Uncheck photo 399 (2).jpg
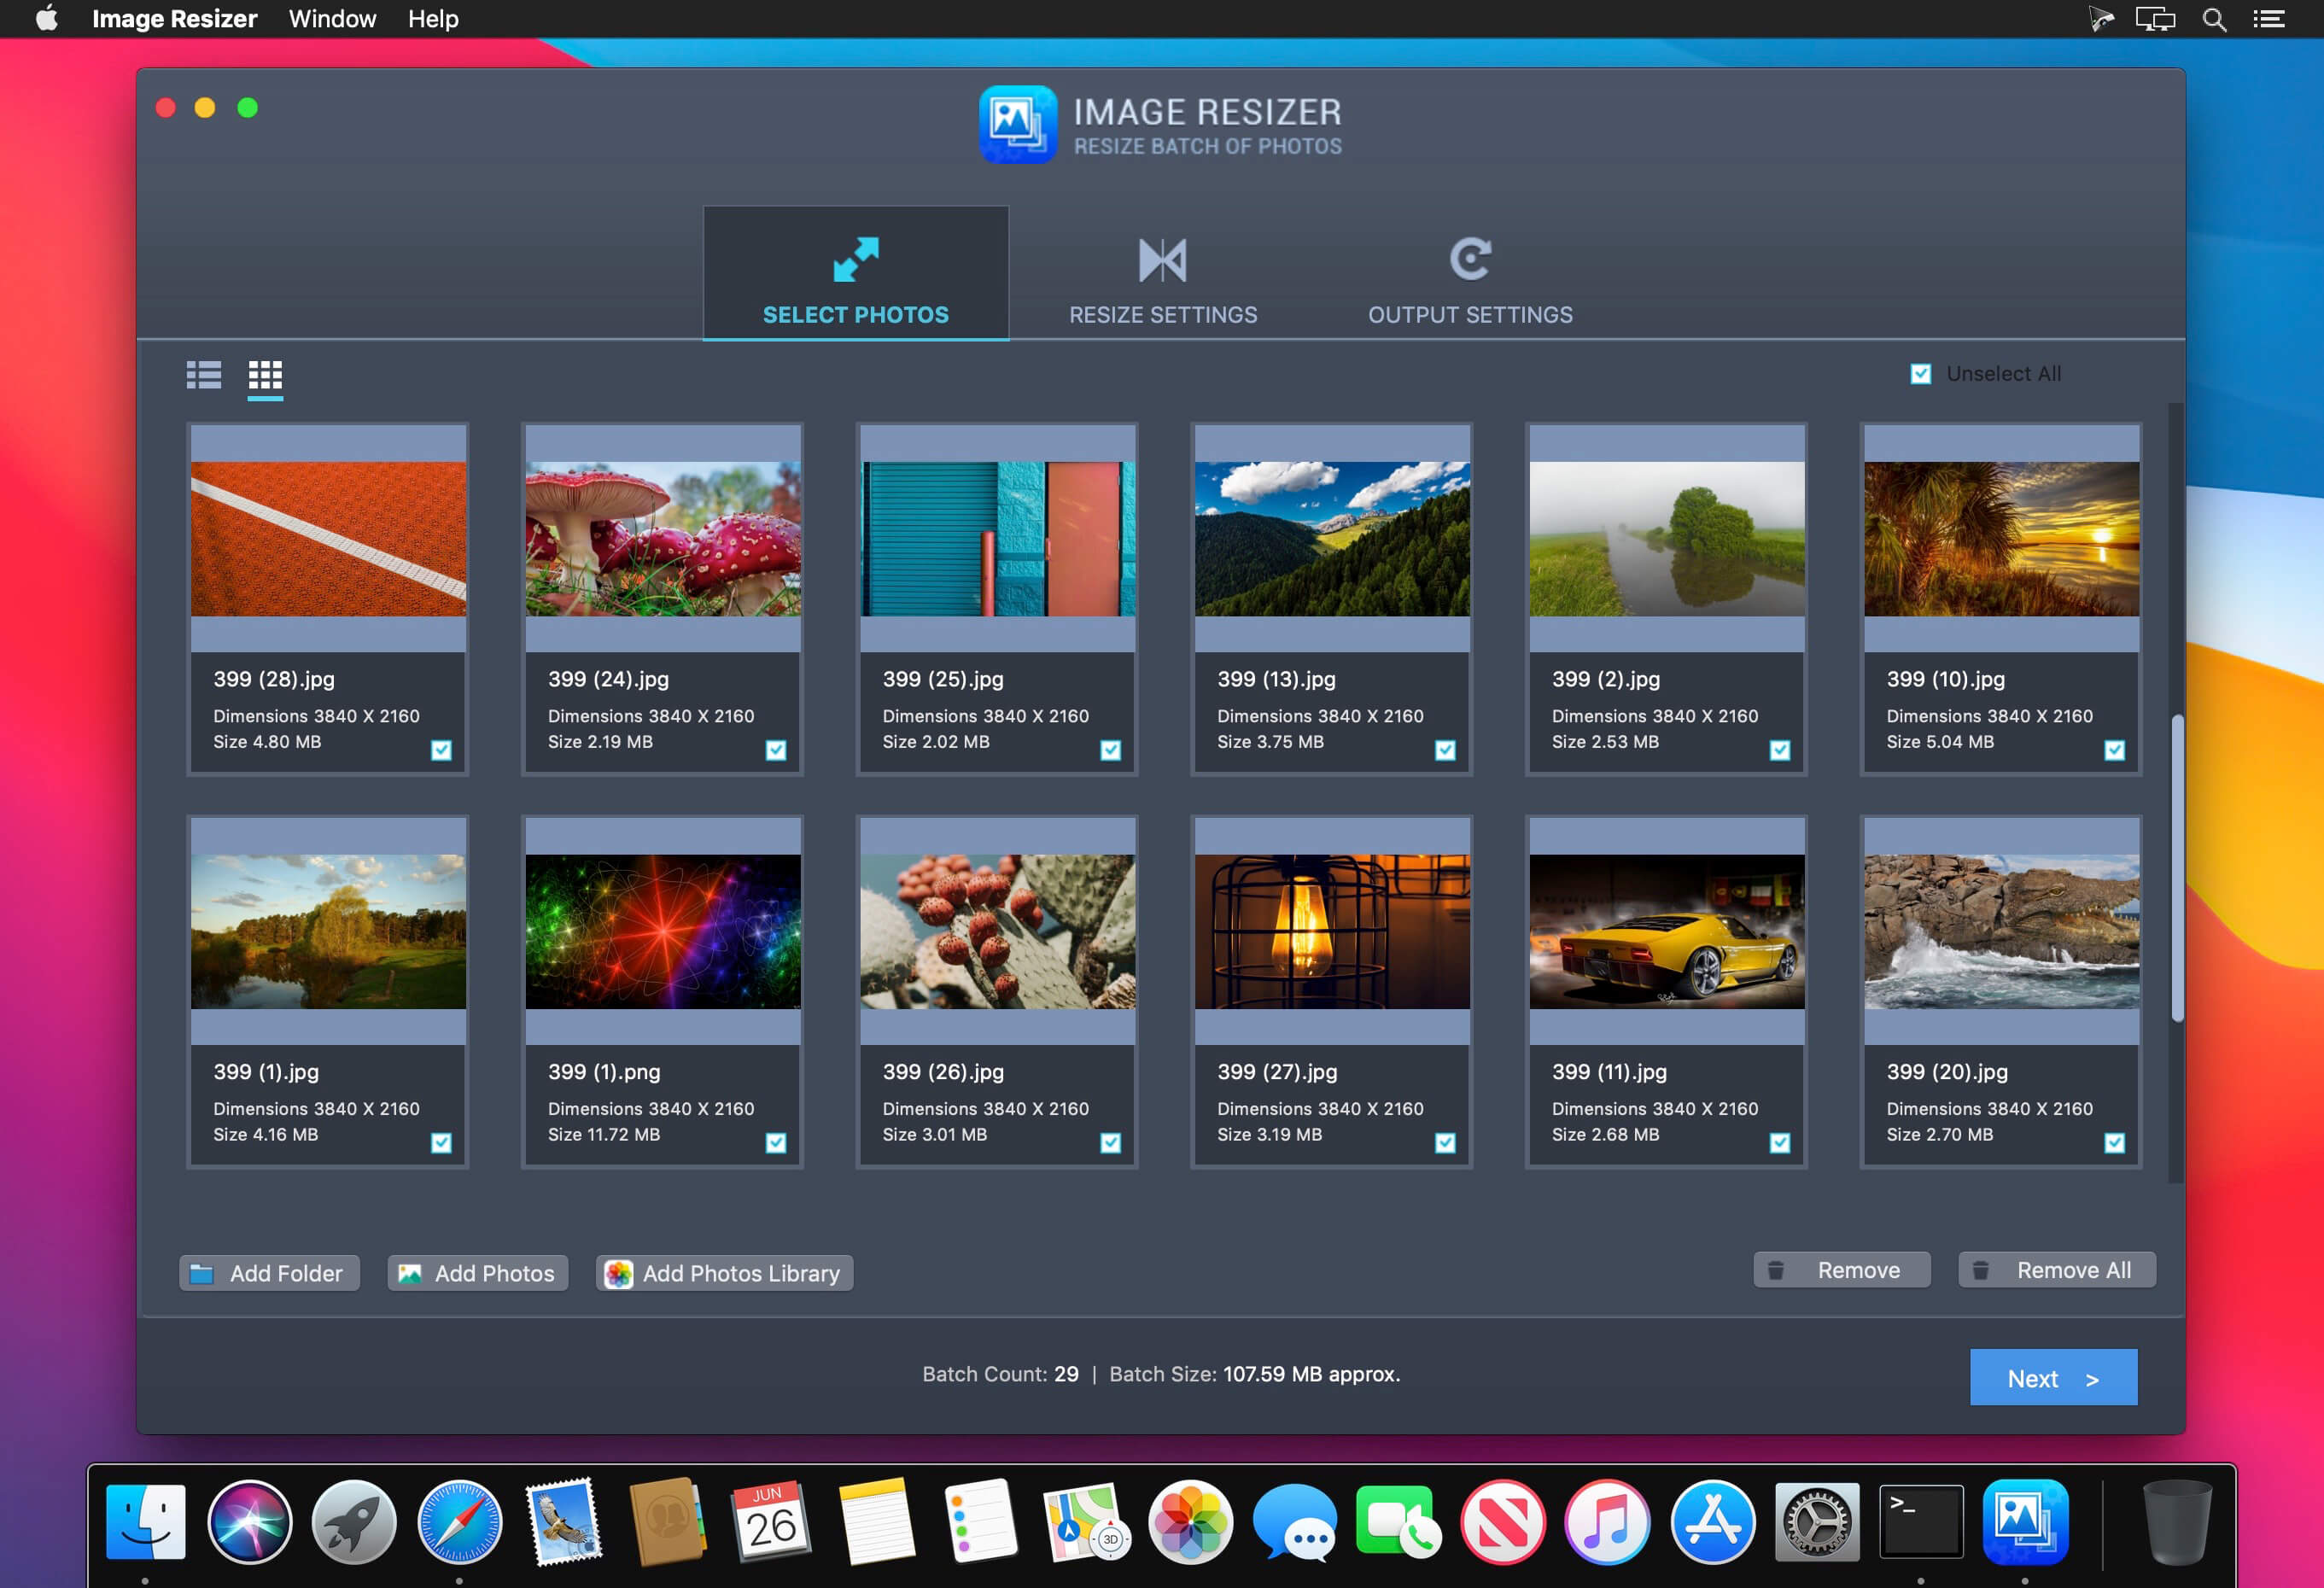2324x1588 pixels. (1780, 750)
